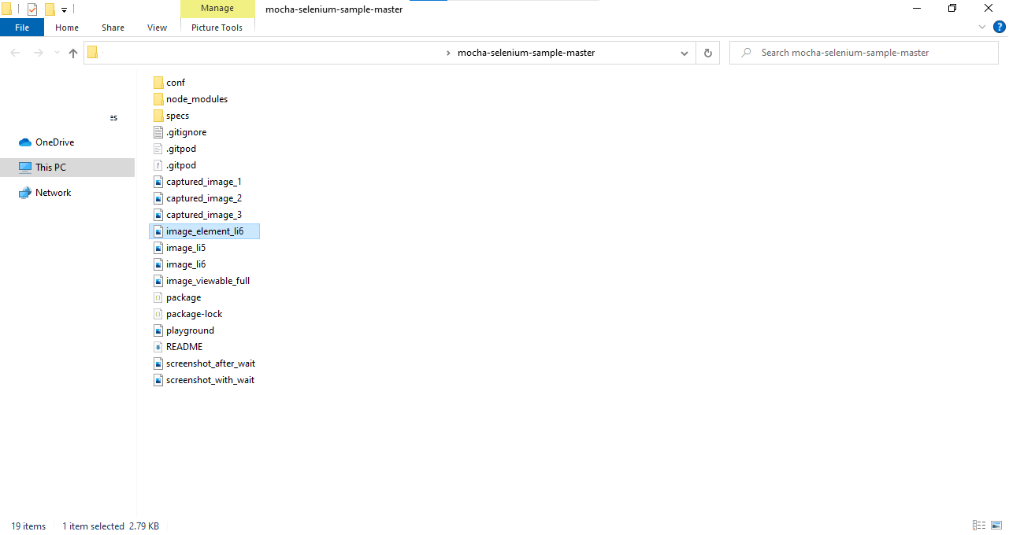Select the README file icon
Image resolution: width=1009 pixels, height=535 pixels.
pos(158,347)
